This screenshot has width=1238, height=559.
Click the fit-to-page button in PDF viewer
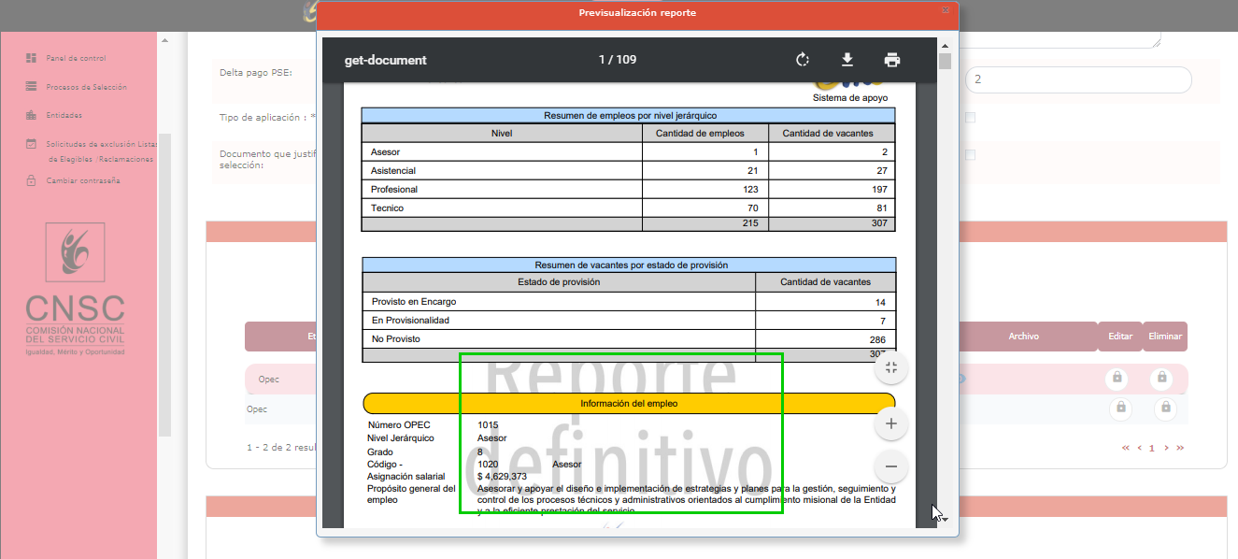(x=890, y=368)
